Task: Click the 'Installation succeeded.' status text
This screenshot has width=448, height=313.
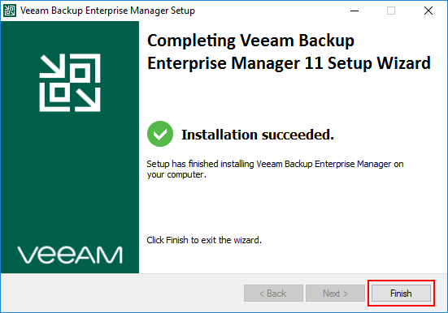Action: click(x=258, y=135)
